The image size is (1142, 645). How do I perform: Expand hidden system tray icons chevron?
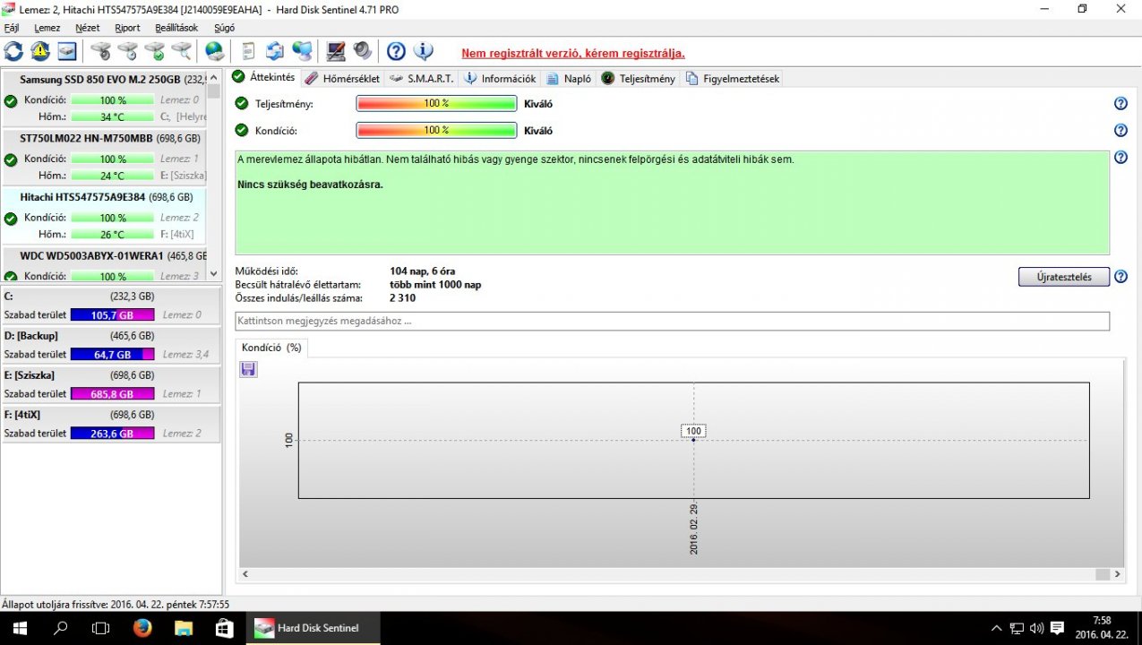(x=997, y=628)
